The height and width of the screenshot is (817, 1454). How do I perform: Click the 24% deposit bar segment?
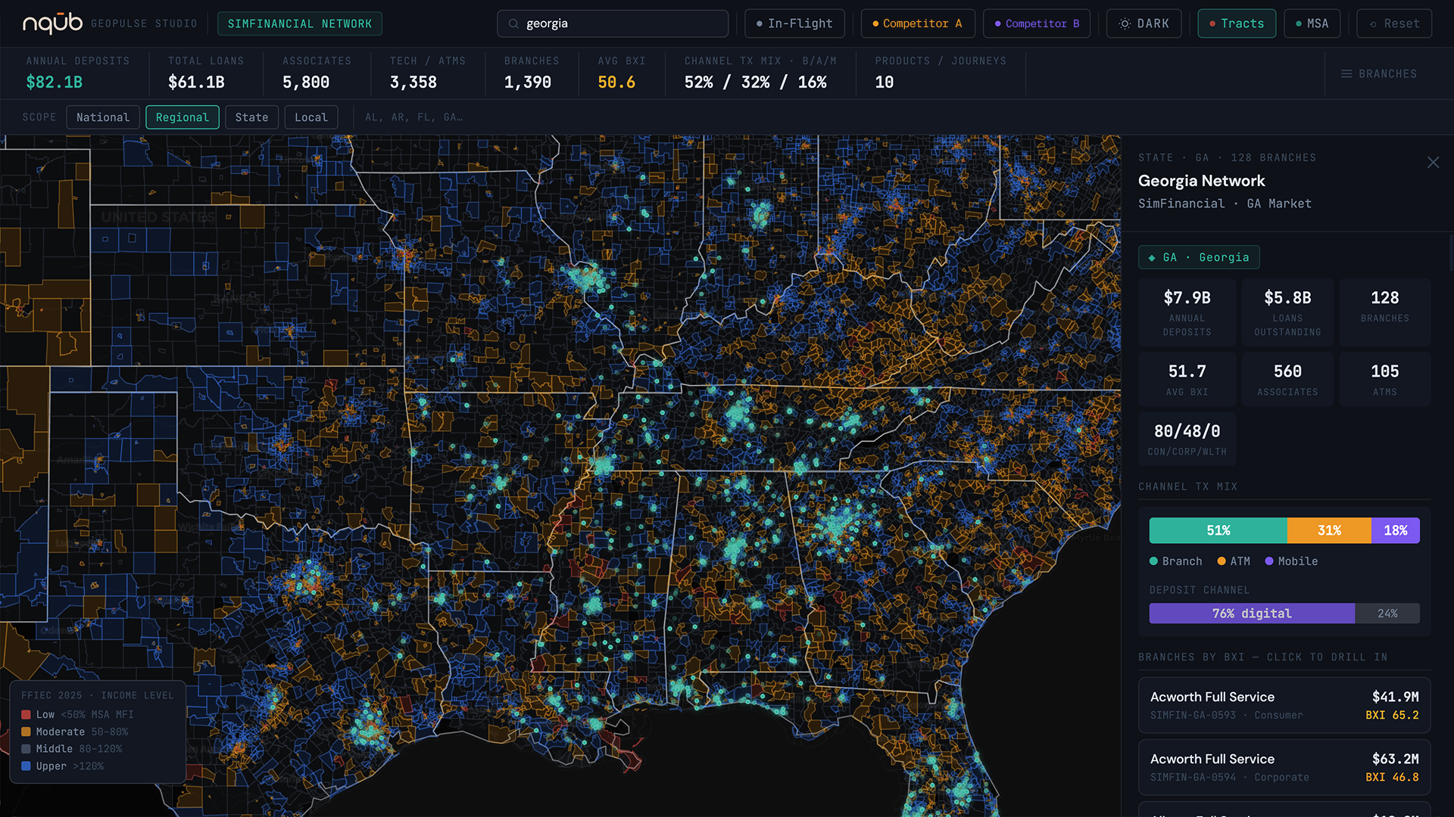click(1387, 614)
